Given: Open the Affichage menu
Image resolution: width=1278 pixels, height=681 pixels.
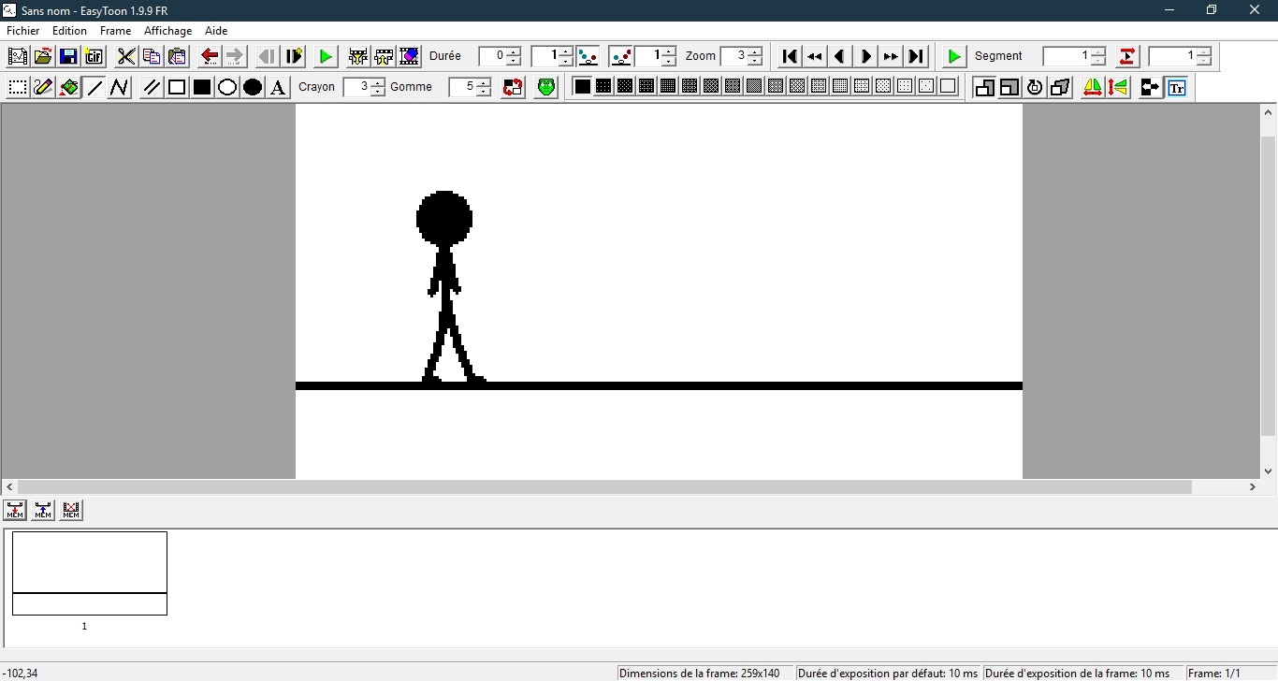Looking at the screenshot, I should 167,30.
